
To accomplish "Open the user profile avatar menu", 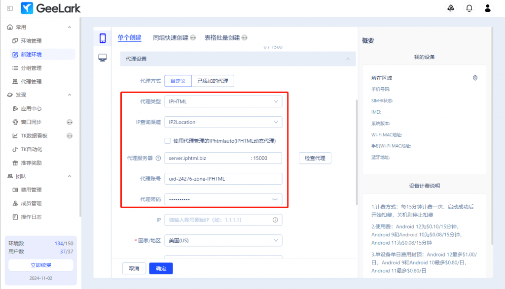I will click(x=488, y=8).
